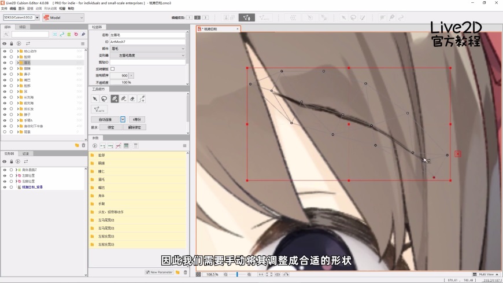Toggle lock circle for the 脖子 part
Image resolution: width=503 pixels, height=283 pixels.
[11, 115]
